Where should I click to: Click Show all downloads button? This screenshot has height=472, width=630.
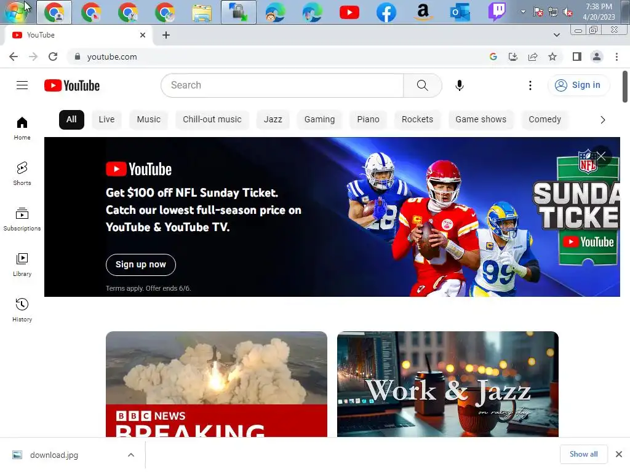tap(583, 454)
